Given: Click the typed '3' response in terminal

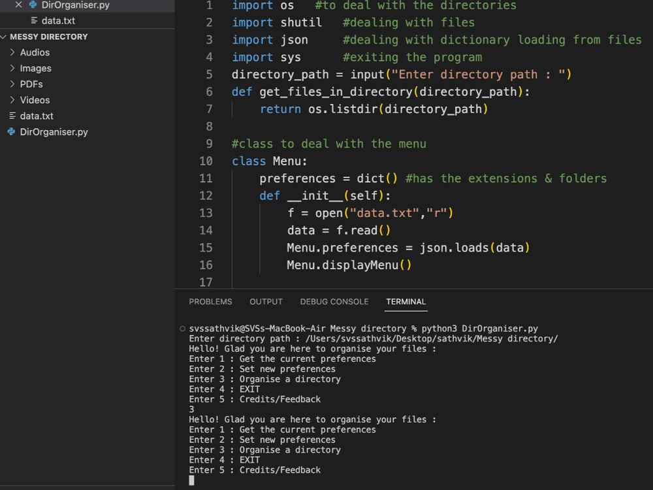Looking at the screenshot, I should coord(191,410).
